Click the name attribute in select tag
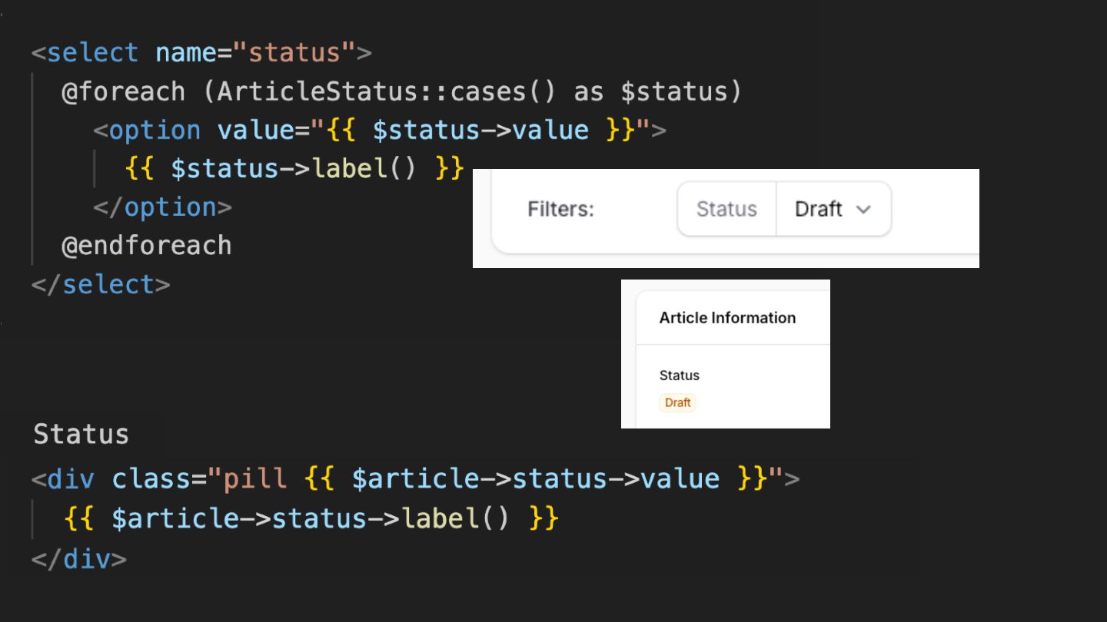This screenshot has width=1107, height=622. (x=186, y=53)
